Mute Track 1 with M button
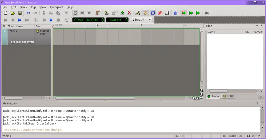This screenshot has width=266, height=139. tap(18, 42)
